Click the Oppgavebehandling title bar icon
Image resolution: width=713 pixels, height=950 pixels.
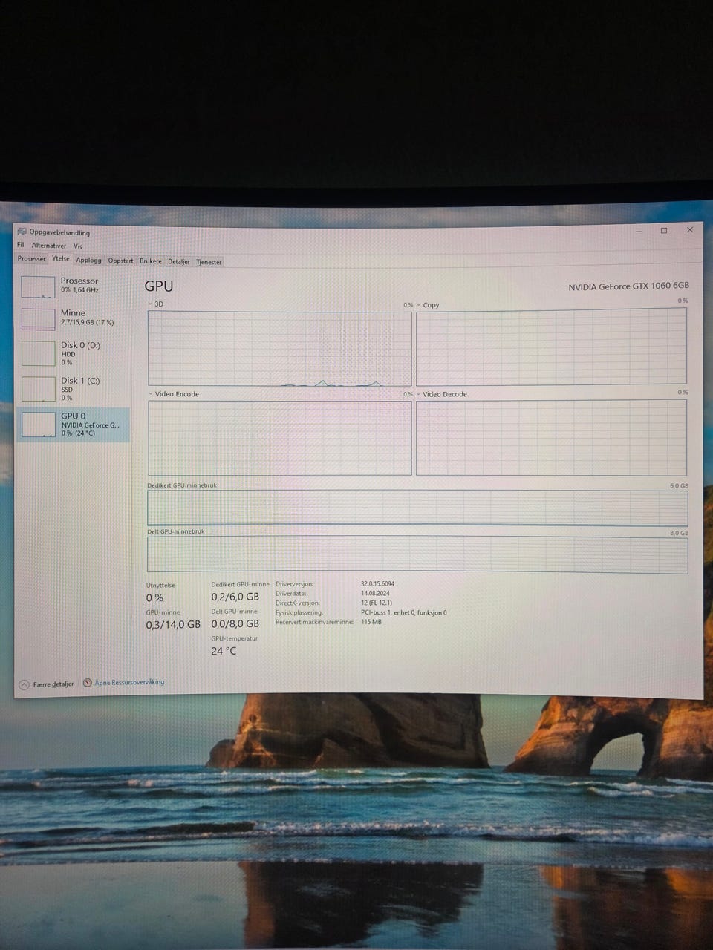22,232
